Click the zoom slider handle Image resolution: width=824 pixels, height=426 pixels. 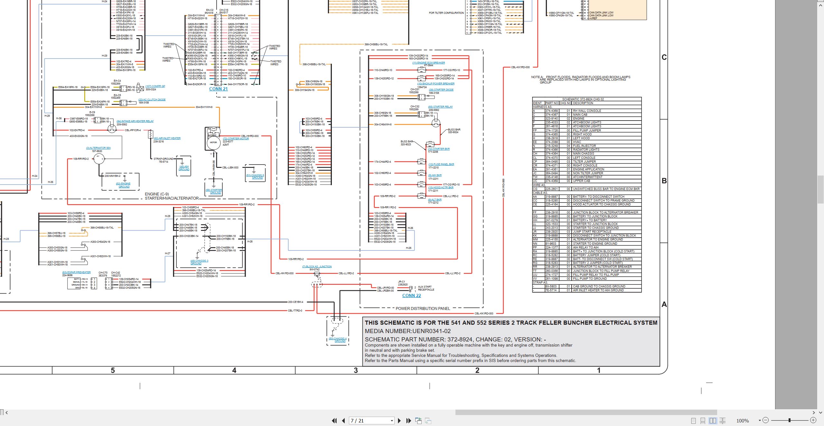(x=789, y=420)
